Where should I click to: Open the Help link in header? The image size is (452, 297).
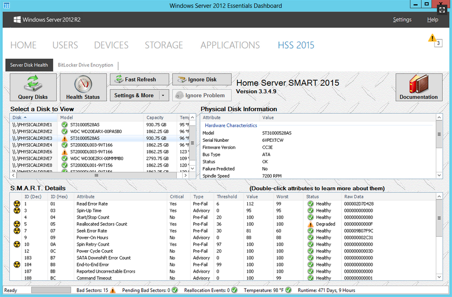[432, 20]
